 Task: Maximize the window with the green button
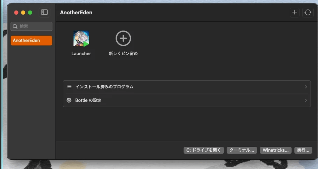click(x=30, y=12)
